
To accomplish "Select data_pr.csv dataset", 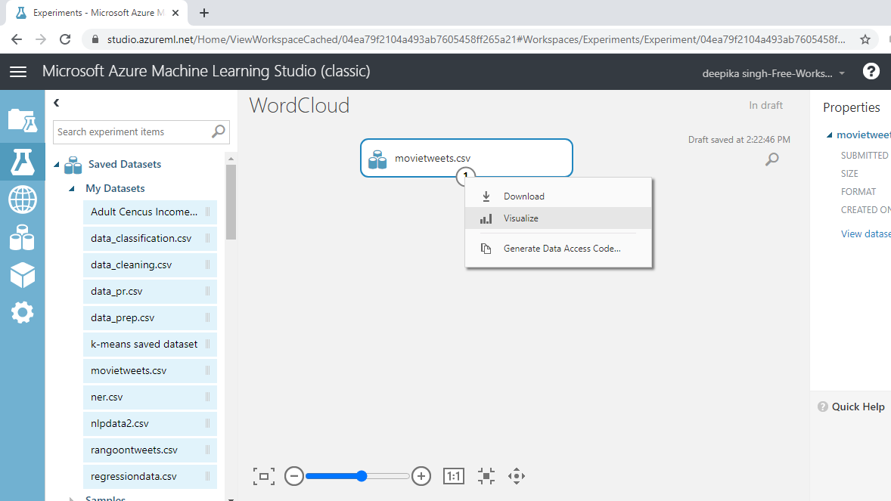I will tap(150, 292).
